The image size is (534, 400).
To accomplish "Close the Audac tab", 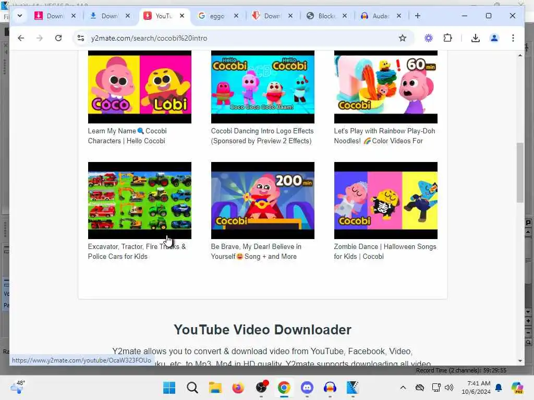I will point(399,16).
